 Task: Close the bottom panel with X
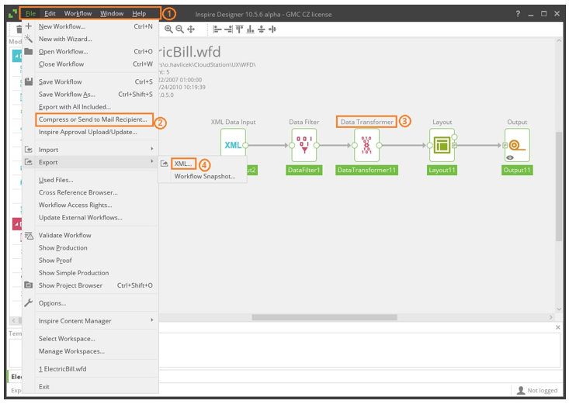pyautogui.click(x=558, y=327)
